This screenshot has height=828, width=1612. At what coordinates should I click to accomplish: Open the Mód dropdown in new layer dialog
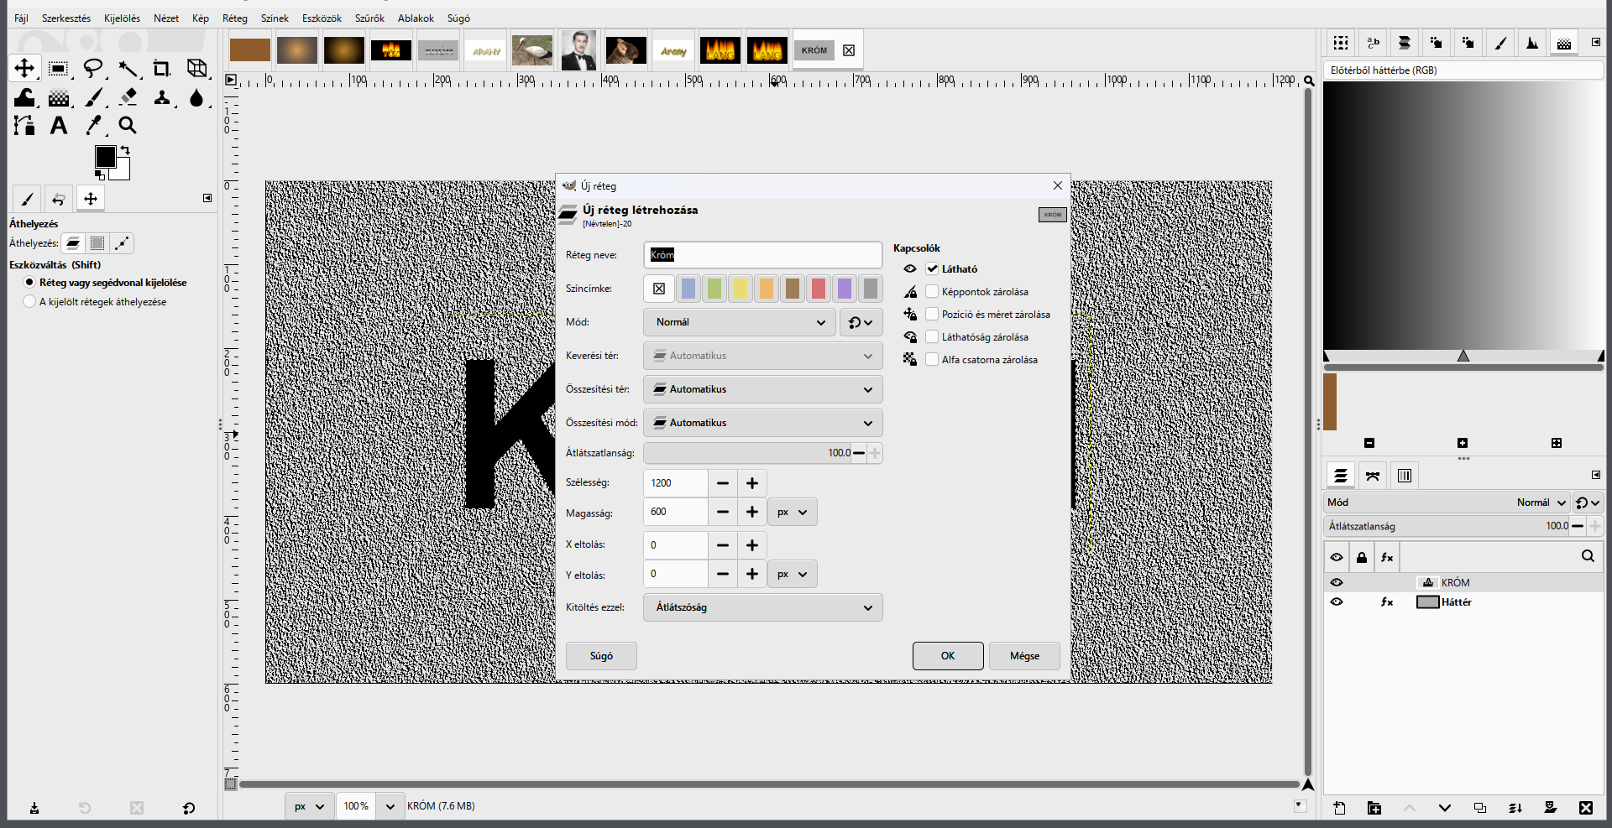pyautogui.click(x=740, y=322)
